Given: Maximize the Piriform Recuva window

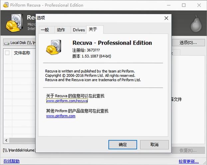Looking at the screenshot, I should coord(184,5).
